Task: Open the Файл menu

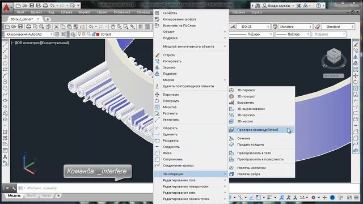Action: tap(20, 12)
